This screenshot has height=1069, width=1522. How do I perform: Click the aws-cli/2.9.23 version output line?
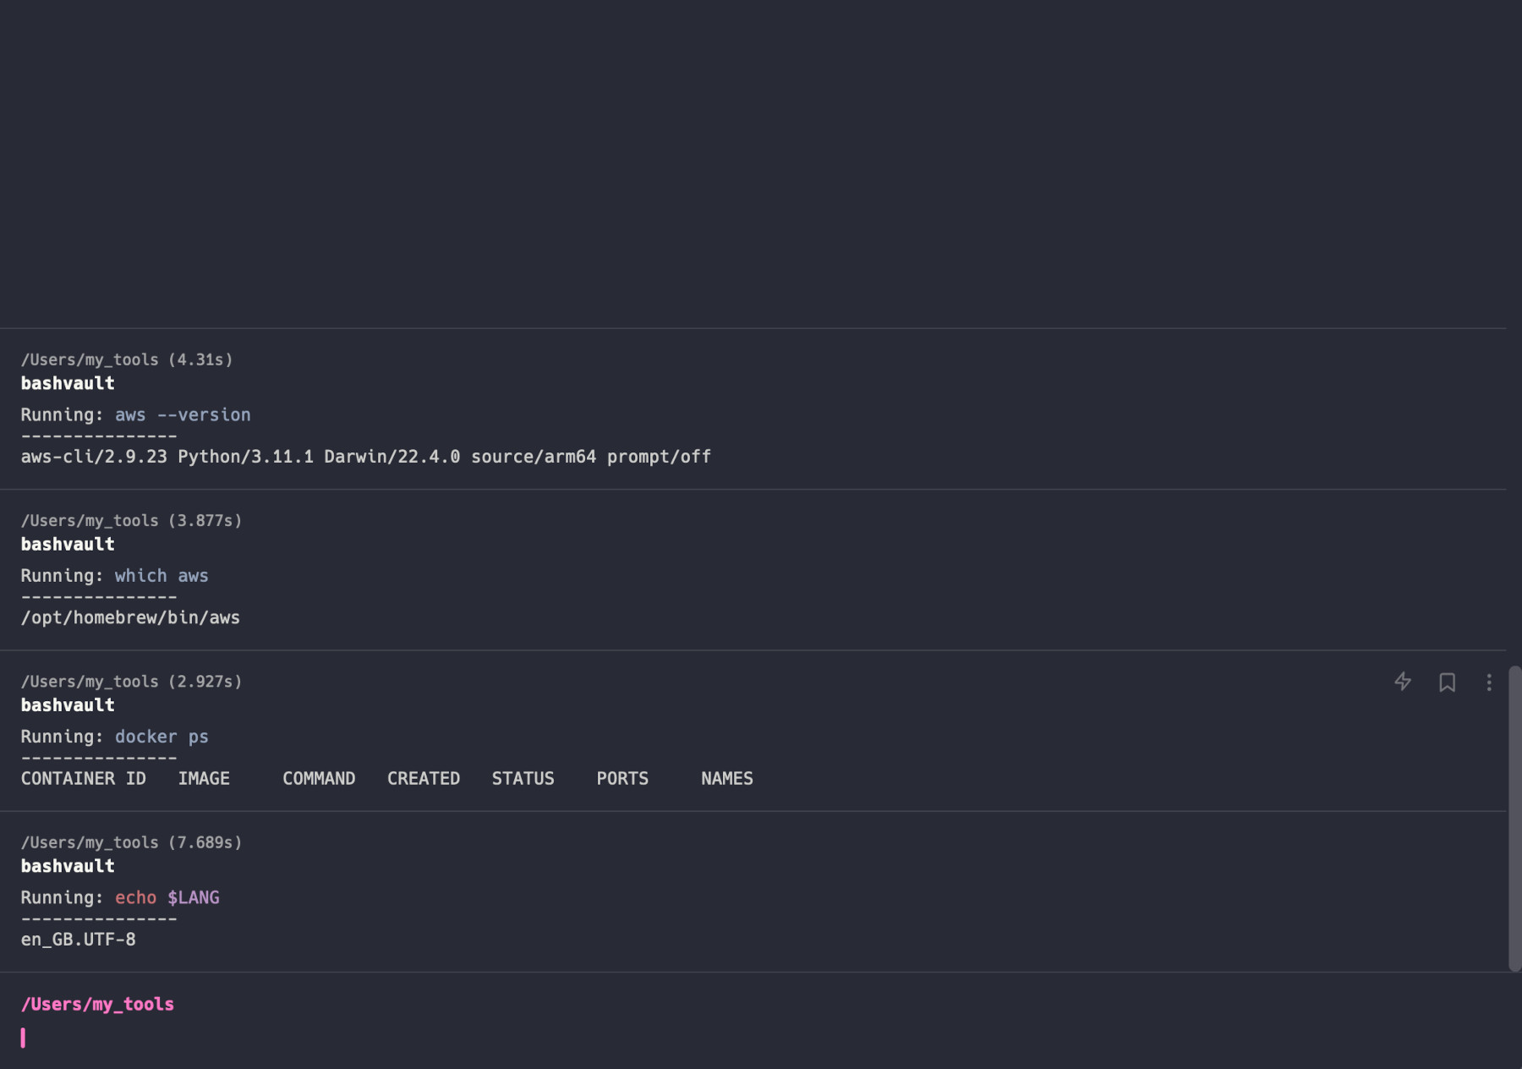pos(365,457)
